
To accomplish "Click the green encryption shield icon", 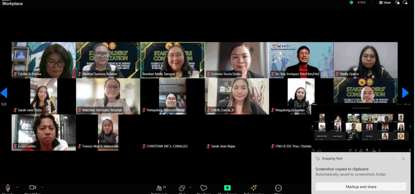I will (351, 2).
